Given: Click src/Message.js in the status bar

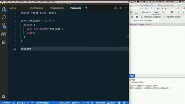Looking at the screenshot, I should 42,103.
